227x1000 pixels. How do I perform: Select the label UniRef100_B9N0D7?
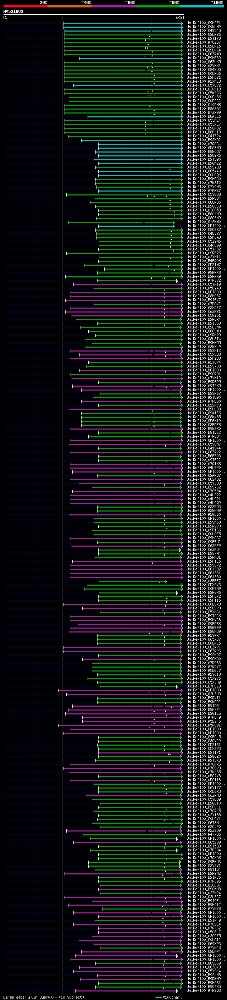tap(203, 151)
